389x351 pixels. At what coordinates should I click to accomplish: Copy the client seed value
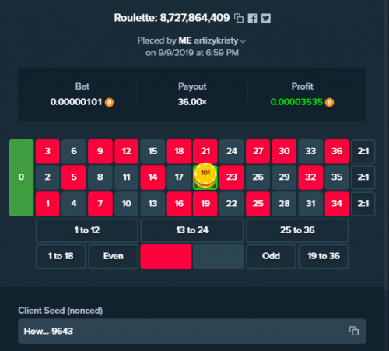354,331
